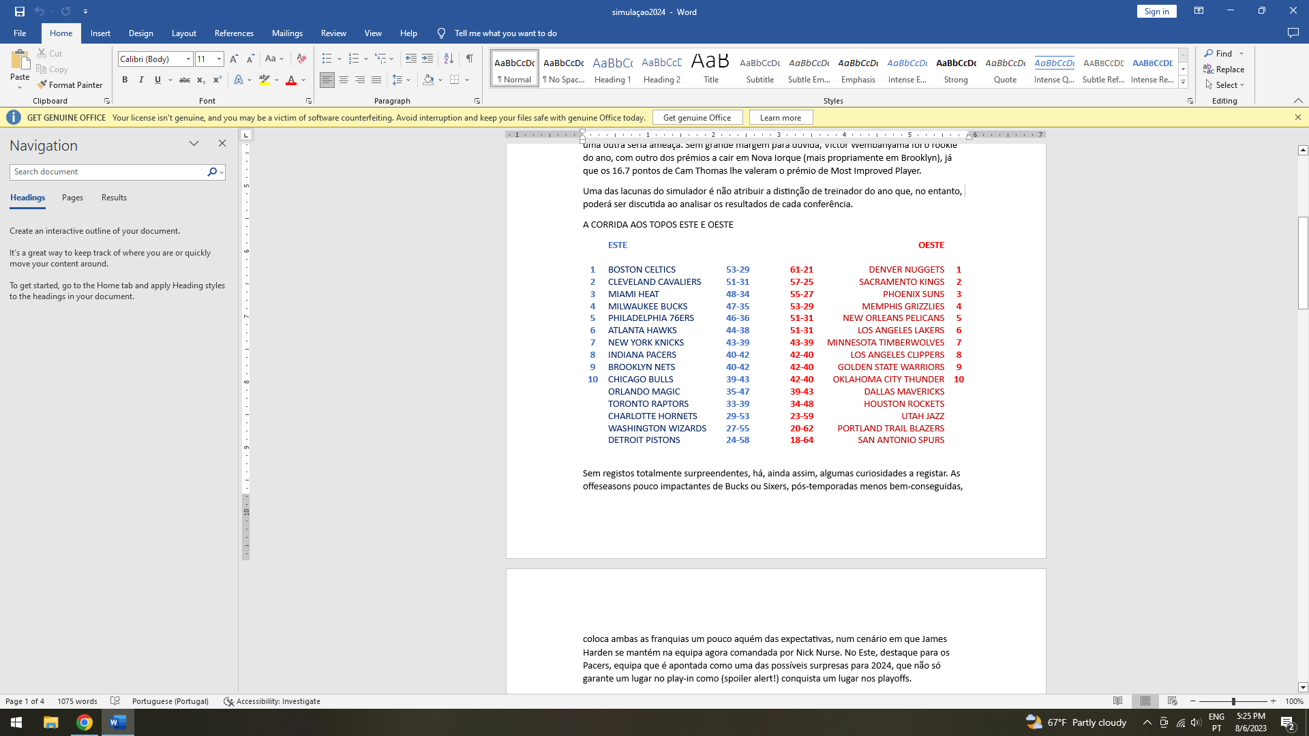Open the Review tab
This screenshot has height=736, width=1309.
[333, 33]
